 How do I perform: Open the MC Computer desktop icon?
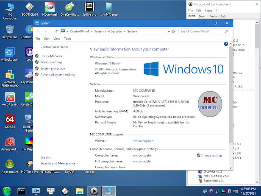point(10,11)
